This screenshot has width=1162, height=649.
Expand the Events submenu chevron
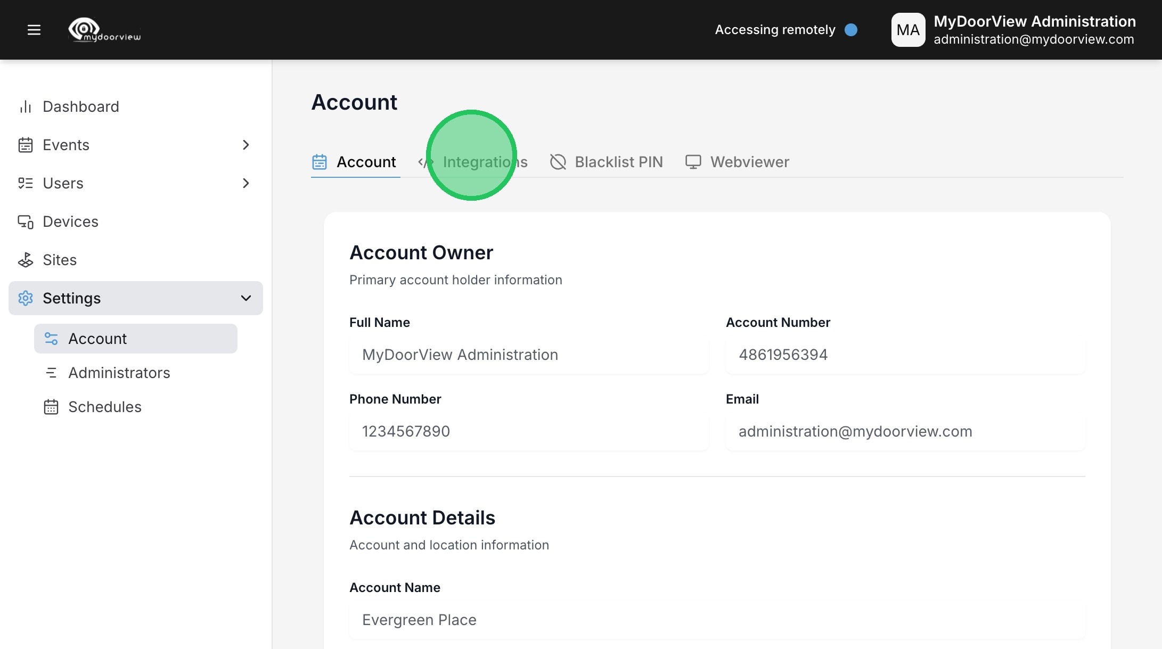pos(246,145)
